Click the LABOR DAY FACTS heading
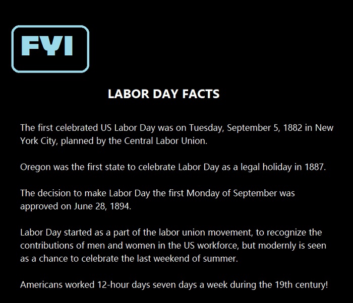353x303 pixels. click(x=164, y=94)
